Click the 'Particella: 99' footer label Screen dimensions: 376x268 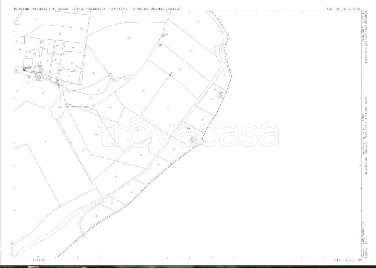(348, 260)
